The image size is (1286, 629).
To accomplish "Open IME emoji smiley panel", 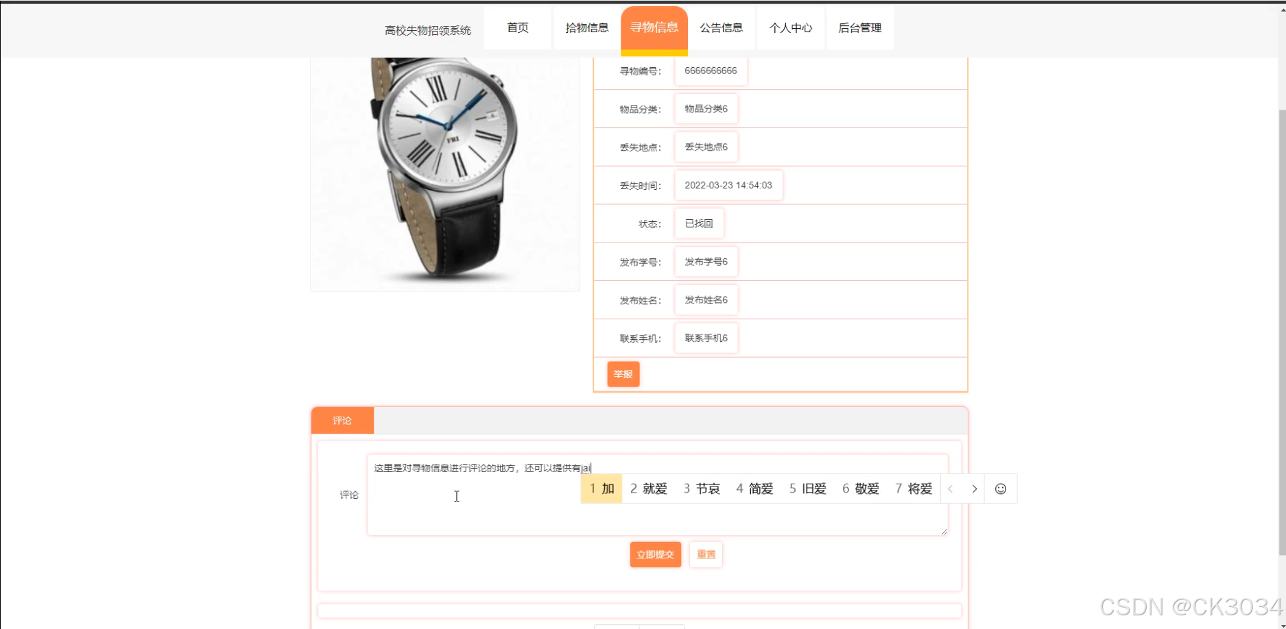I will tap(1001, 489).
